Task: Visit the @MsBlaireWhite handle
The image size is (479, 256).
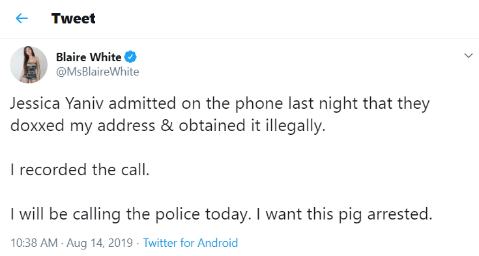Action: pos(98,72)
